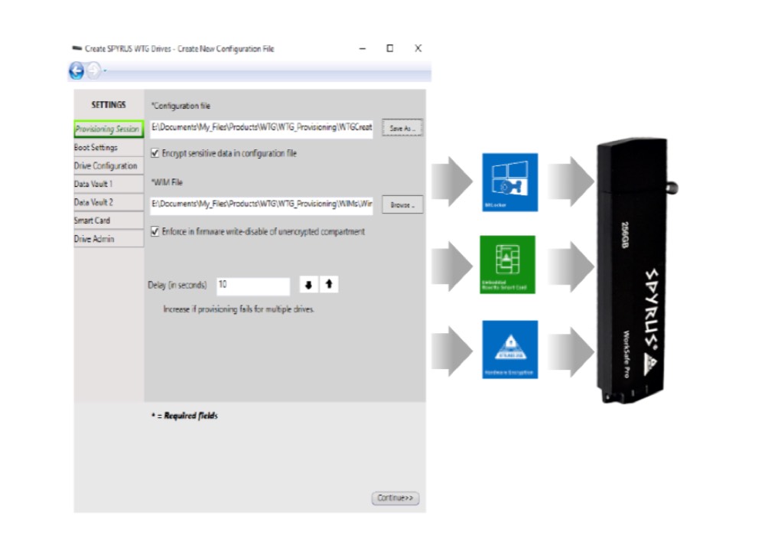Click the Continue>> button
This screenshot has height=536, width=765.
click(396, 498)
